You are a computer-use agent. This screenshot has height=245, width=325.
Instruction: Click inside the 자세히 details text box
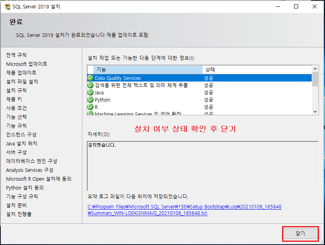pos(203,166)
